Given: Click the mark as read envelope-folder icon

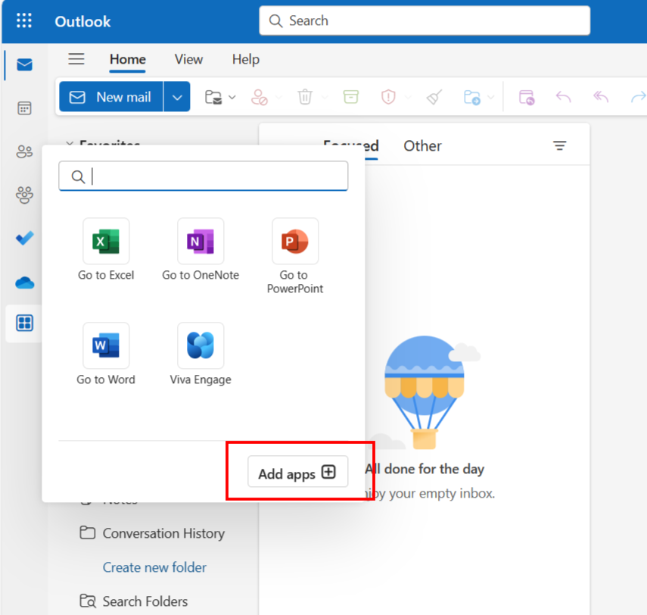Looking at the screenshot, I should click(x=213, y=98).
